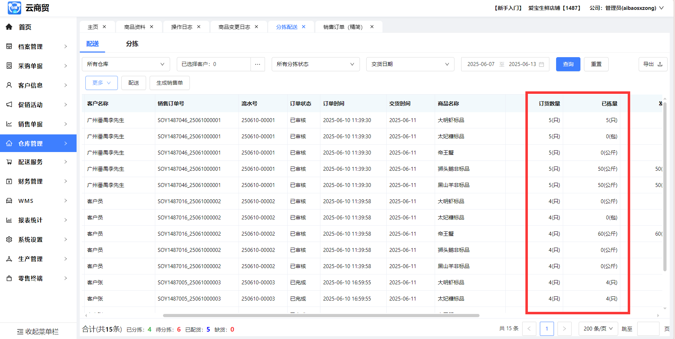Click the 系统设置 gear icon
The image size is (675, 339).
(9, 240)
